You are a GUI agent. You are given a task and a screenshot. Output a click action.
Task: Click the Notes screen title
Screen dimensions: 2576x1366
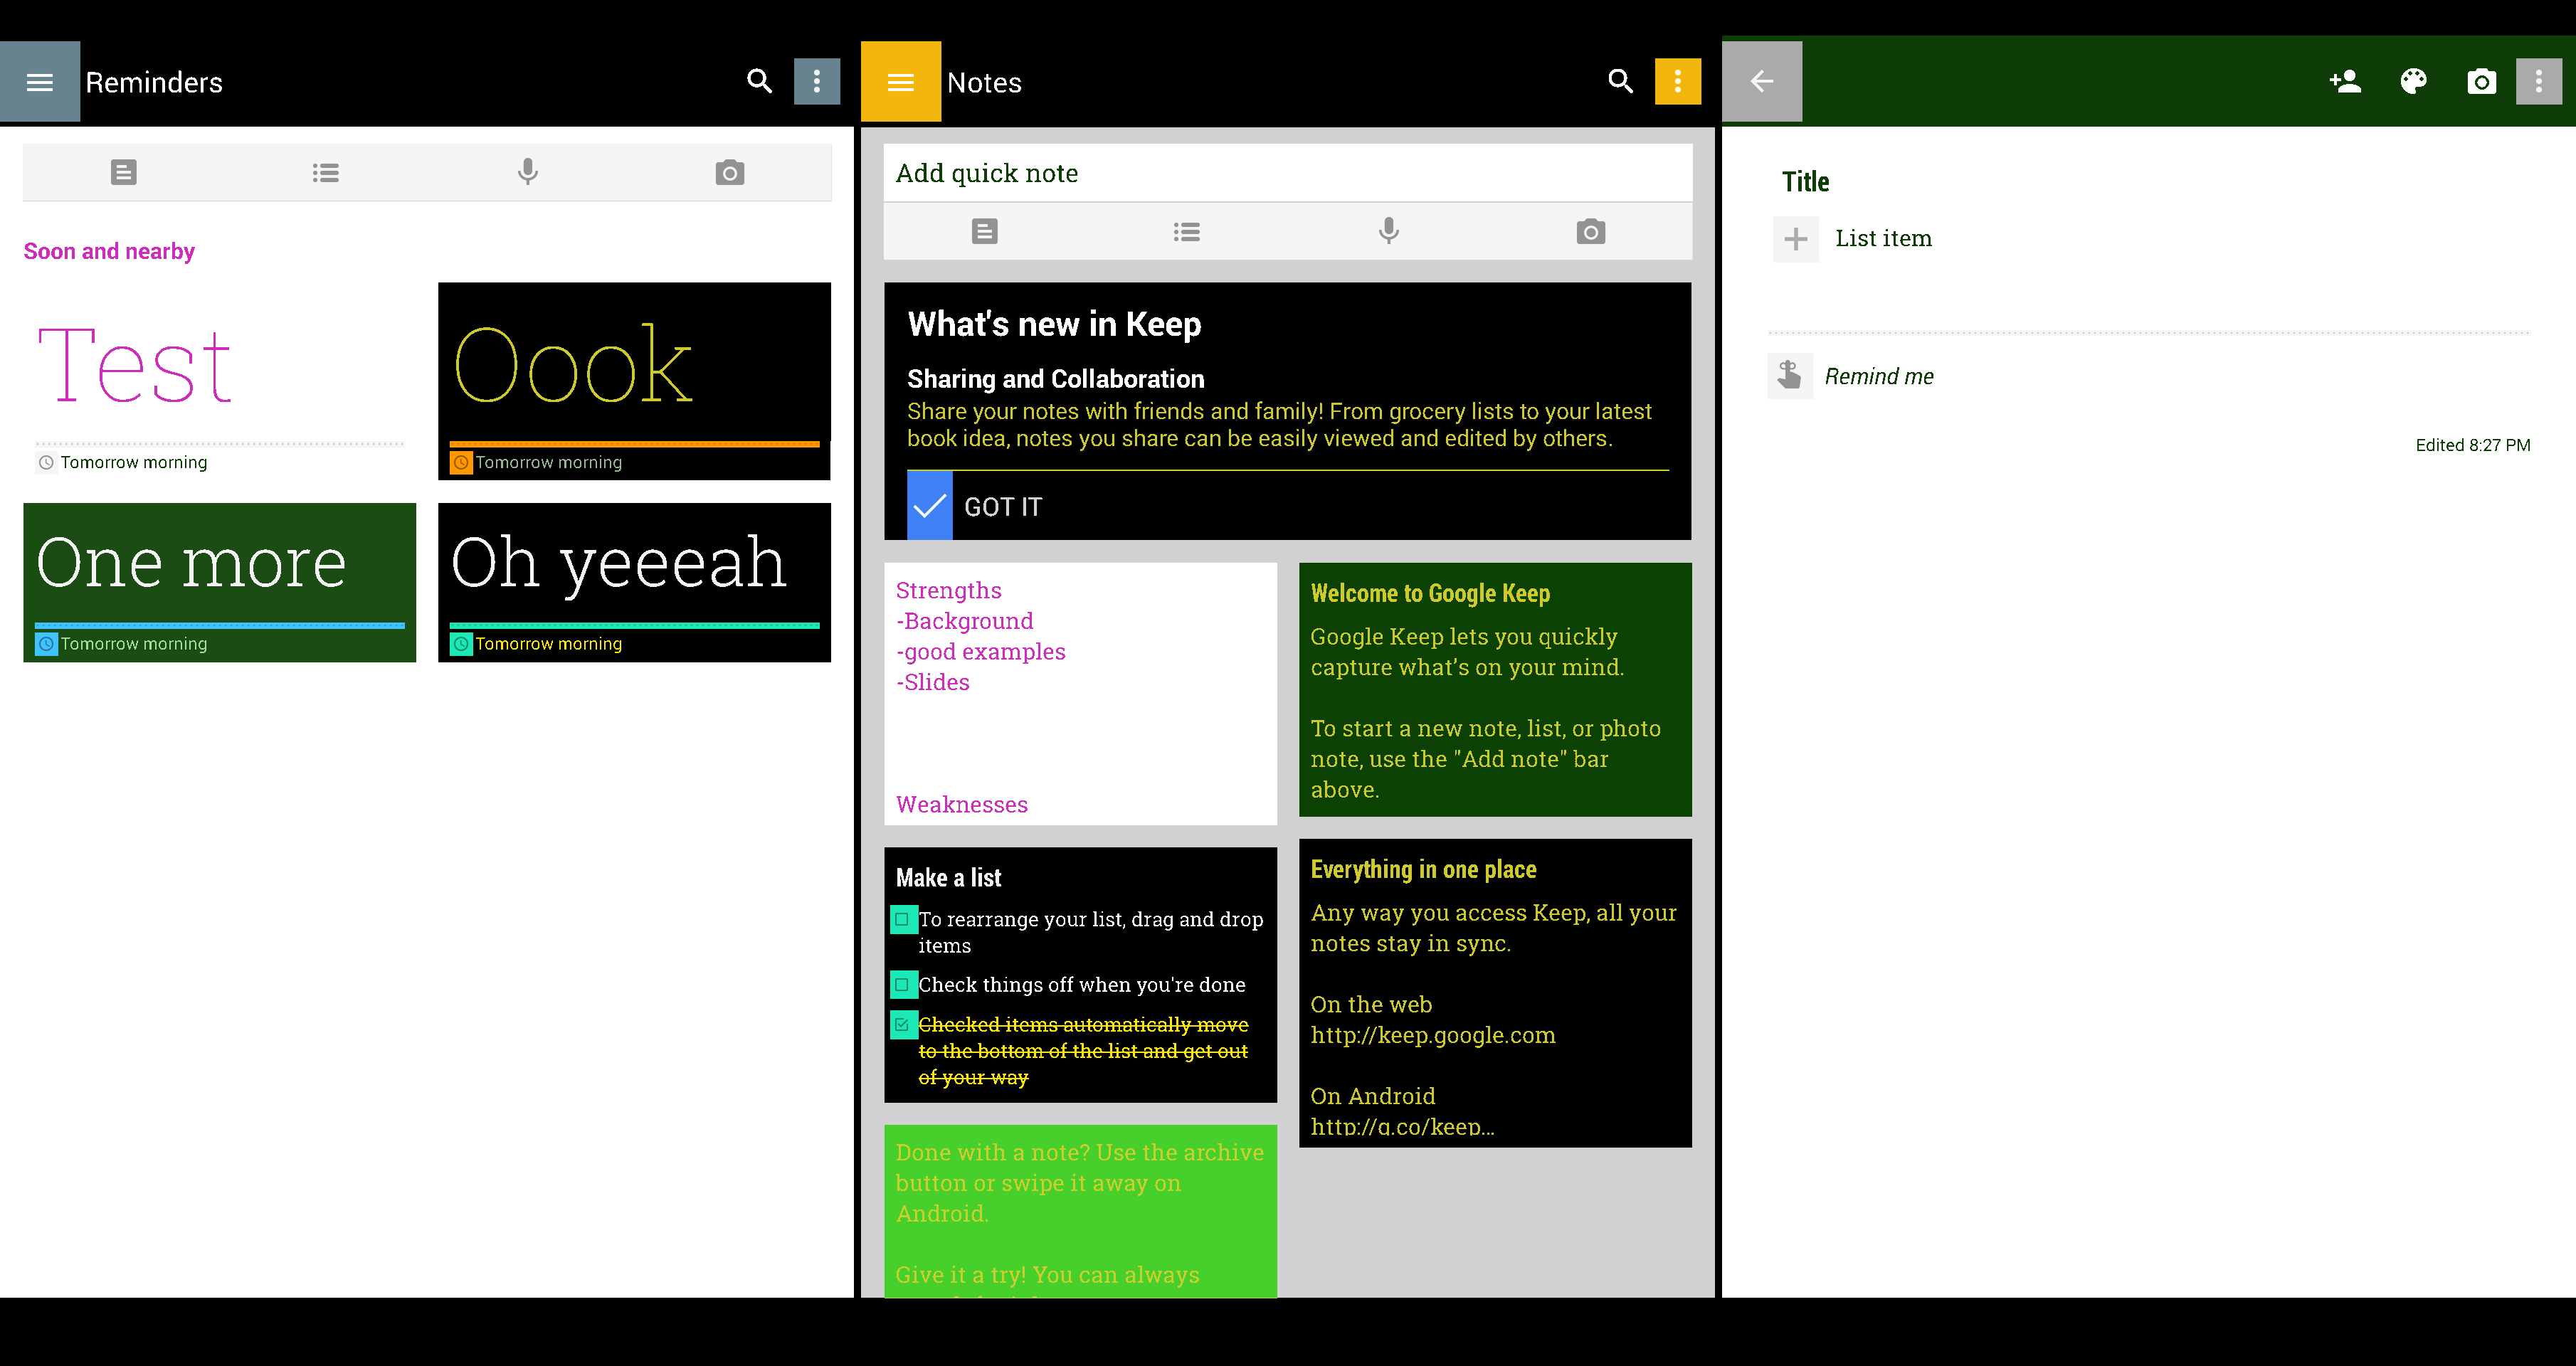(984, 83)
